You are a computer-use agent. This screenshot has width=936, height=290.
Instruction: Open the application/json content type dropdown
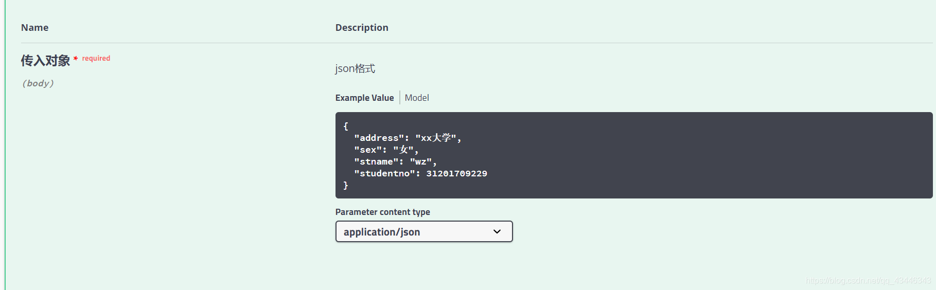[423, 232]
